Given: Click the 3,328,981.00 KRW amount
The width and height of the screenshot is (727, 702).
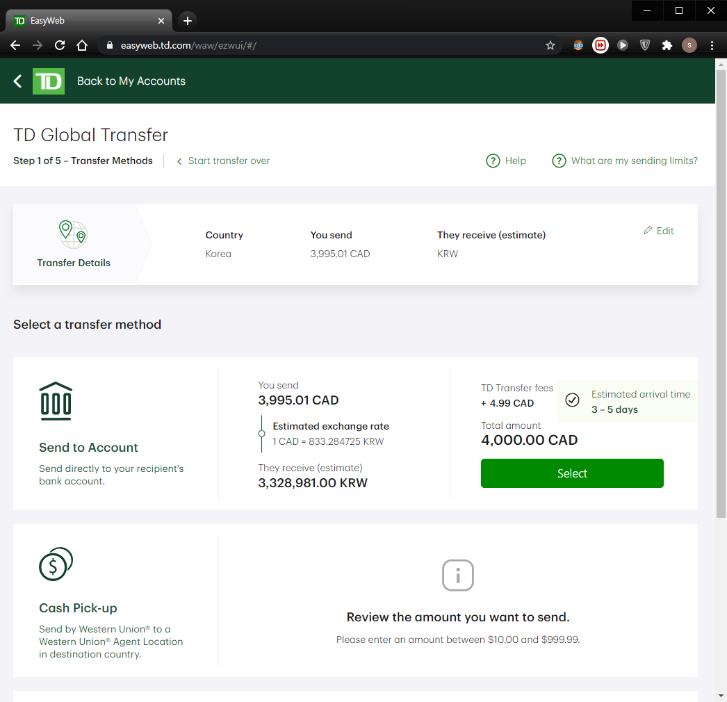Looking at the screenshot, I should [313, 483].
